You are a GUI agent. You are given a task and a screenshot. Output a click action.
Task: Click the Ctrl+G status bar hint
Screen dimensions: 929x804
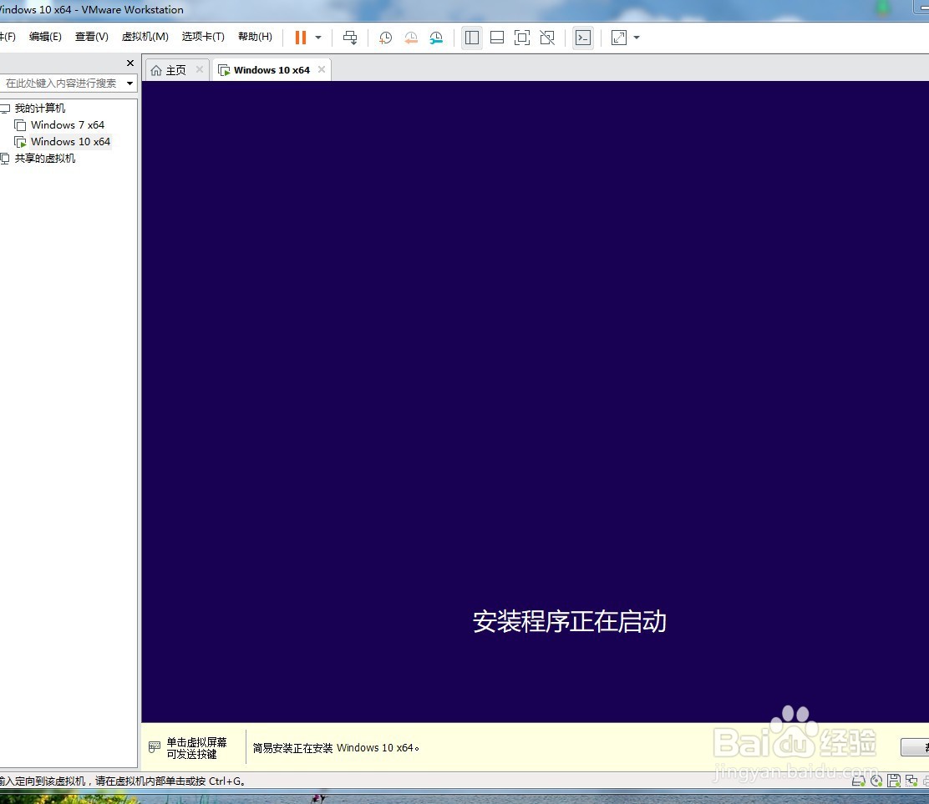pyautogui.click(x=123, y=781)
